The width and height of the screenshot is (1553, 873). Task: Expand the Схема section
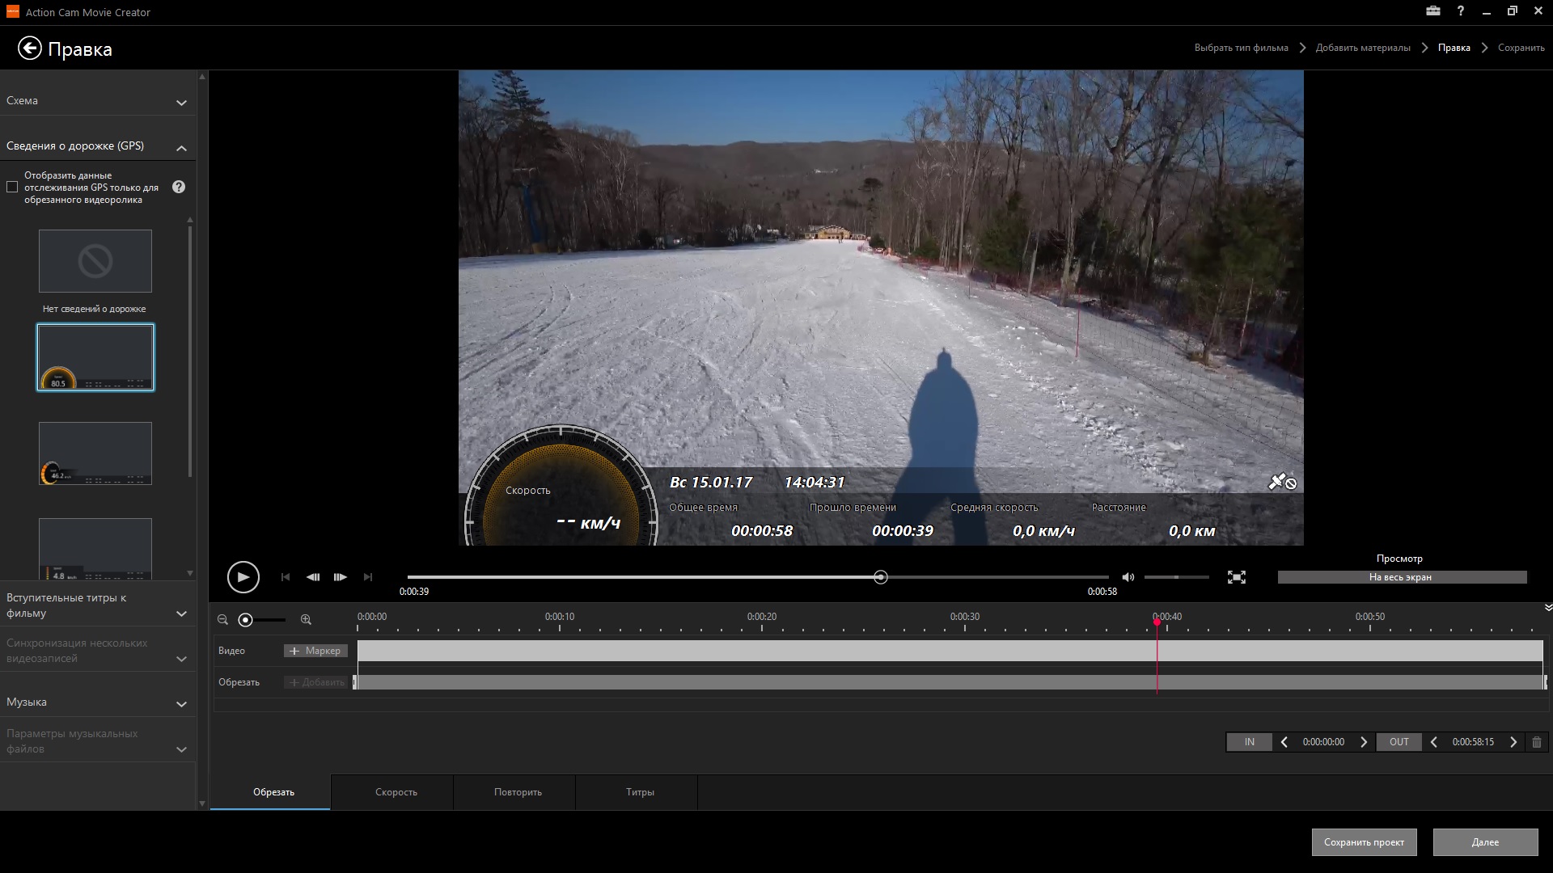pyautogui.click(x=98, y=101)
